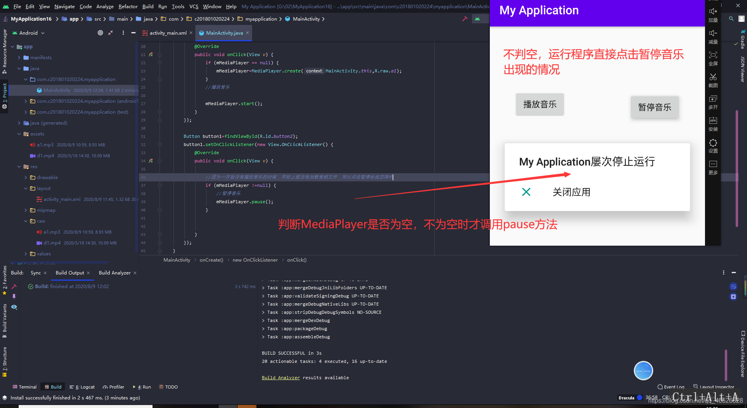Click the target locate icon in Project panel

coord(100,33)
